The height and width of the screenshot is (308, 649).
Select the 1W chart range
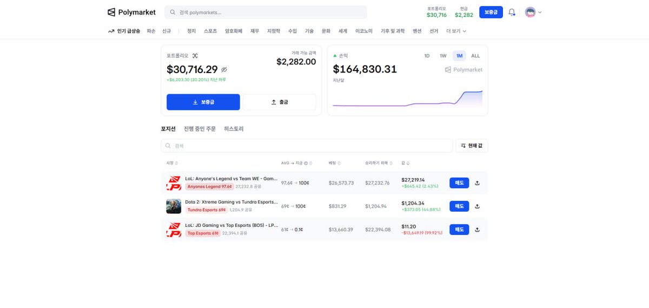pos(443,56)
